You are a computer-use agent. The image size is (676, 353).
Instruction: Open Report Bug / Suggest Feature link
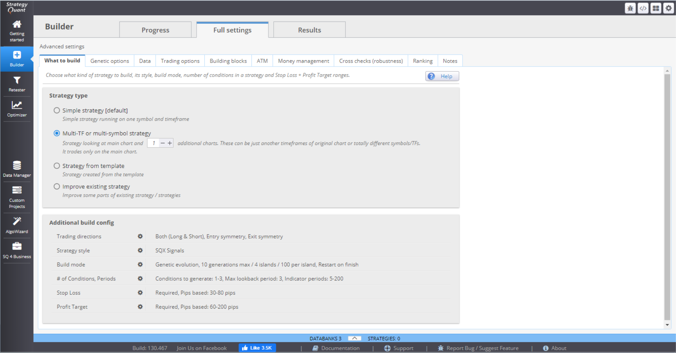(478, 348)
